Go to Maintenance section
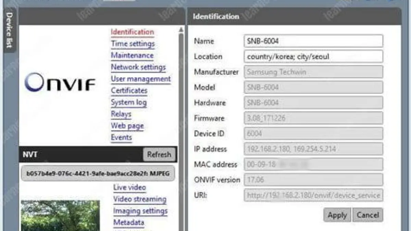Screen dimensions: 411x231 tap(132, 56)
